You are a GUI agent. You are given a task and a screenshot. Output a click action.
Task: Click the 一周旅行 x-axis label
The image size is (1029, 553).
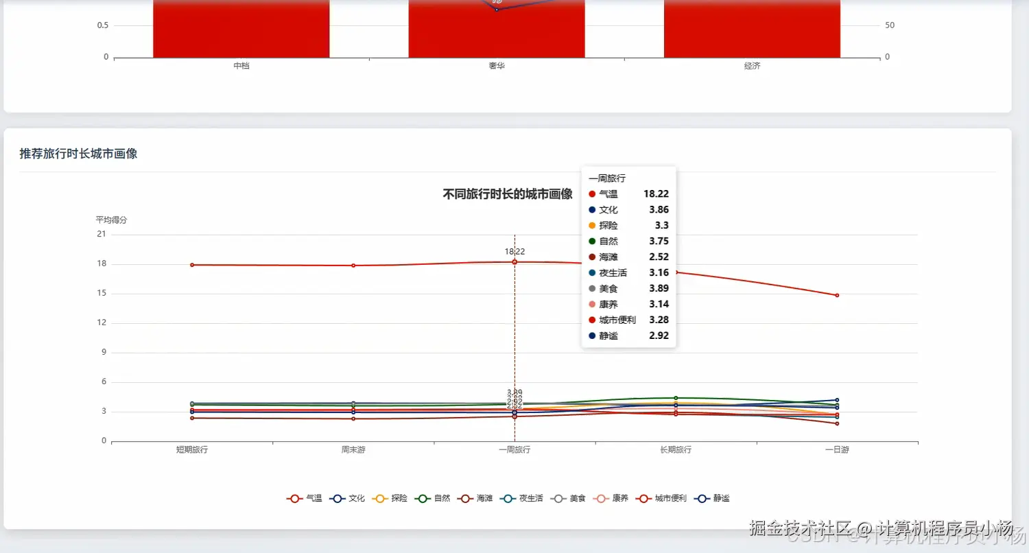click(514, 450)
